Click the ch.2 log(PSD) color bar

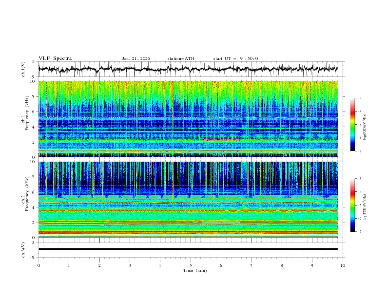coord(352,205)
